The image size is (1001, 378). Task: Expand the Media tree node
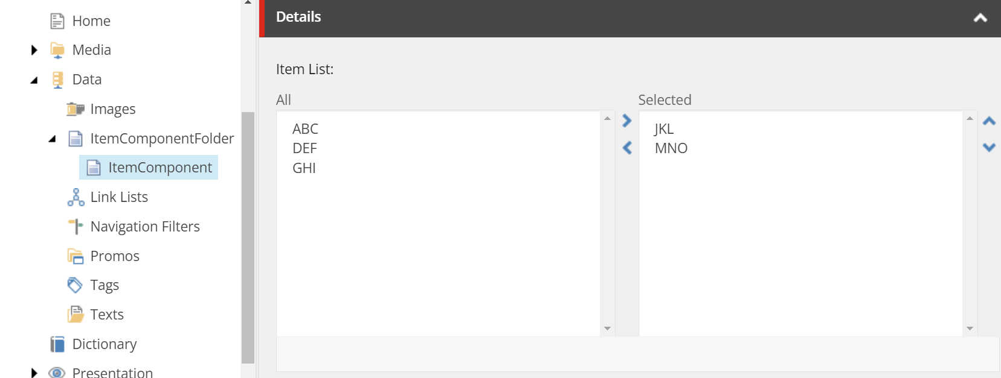[x=34, y=50]
